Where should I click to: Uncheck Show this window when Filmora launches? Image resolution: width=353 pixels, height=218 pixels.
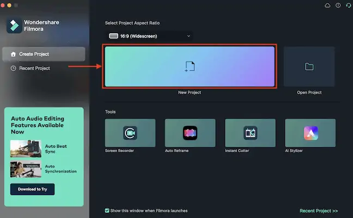pos(107,210)
